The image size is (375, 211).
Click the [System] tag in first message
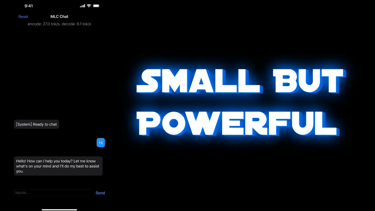click(24, 124)
